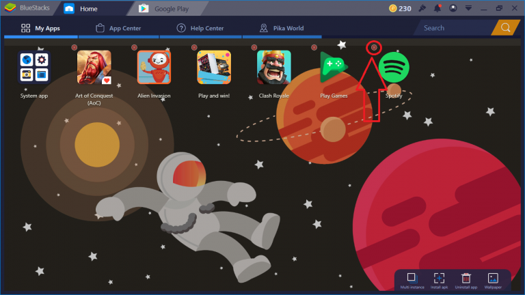Open the Wallpaper chooser
Image resolution: width=525 pixels, height=295 pixels.
tap(493, 281)
